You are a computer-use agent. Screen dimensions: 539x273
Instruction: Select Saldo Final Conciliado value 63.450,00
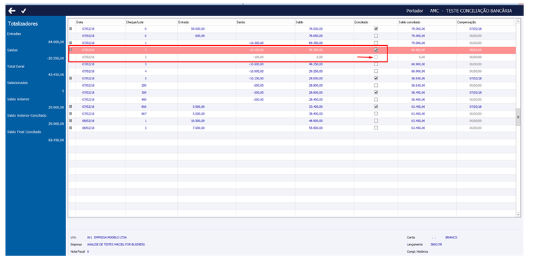pos(56,140)
